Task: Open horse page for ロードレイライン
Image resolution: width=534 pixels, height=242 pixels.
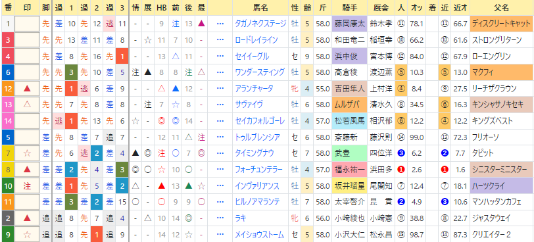Action: click(256, 40)
